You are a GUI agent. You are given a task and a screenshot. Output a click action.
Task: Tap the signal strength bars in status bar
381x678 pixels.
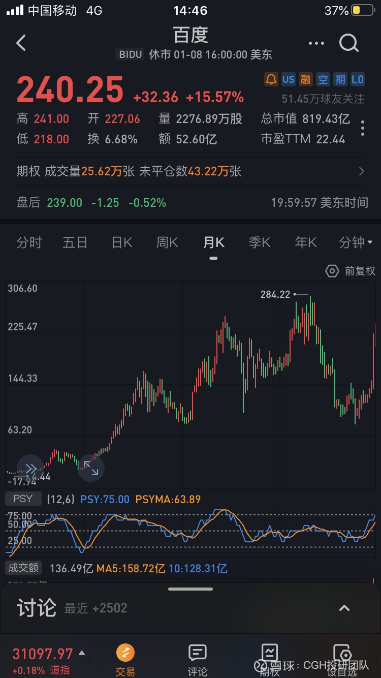[x=15, y=10]
